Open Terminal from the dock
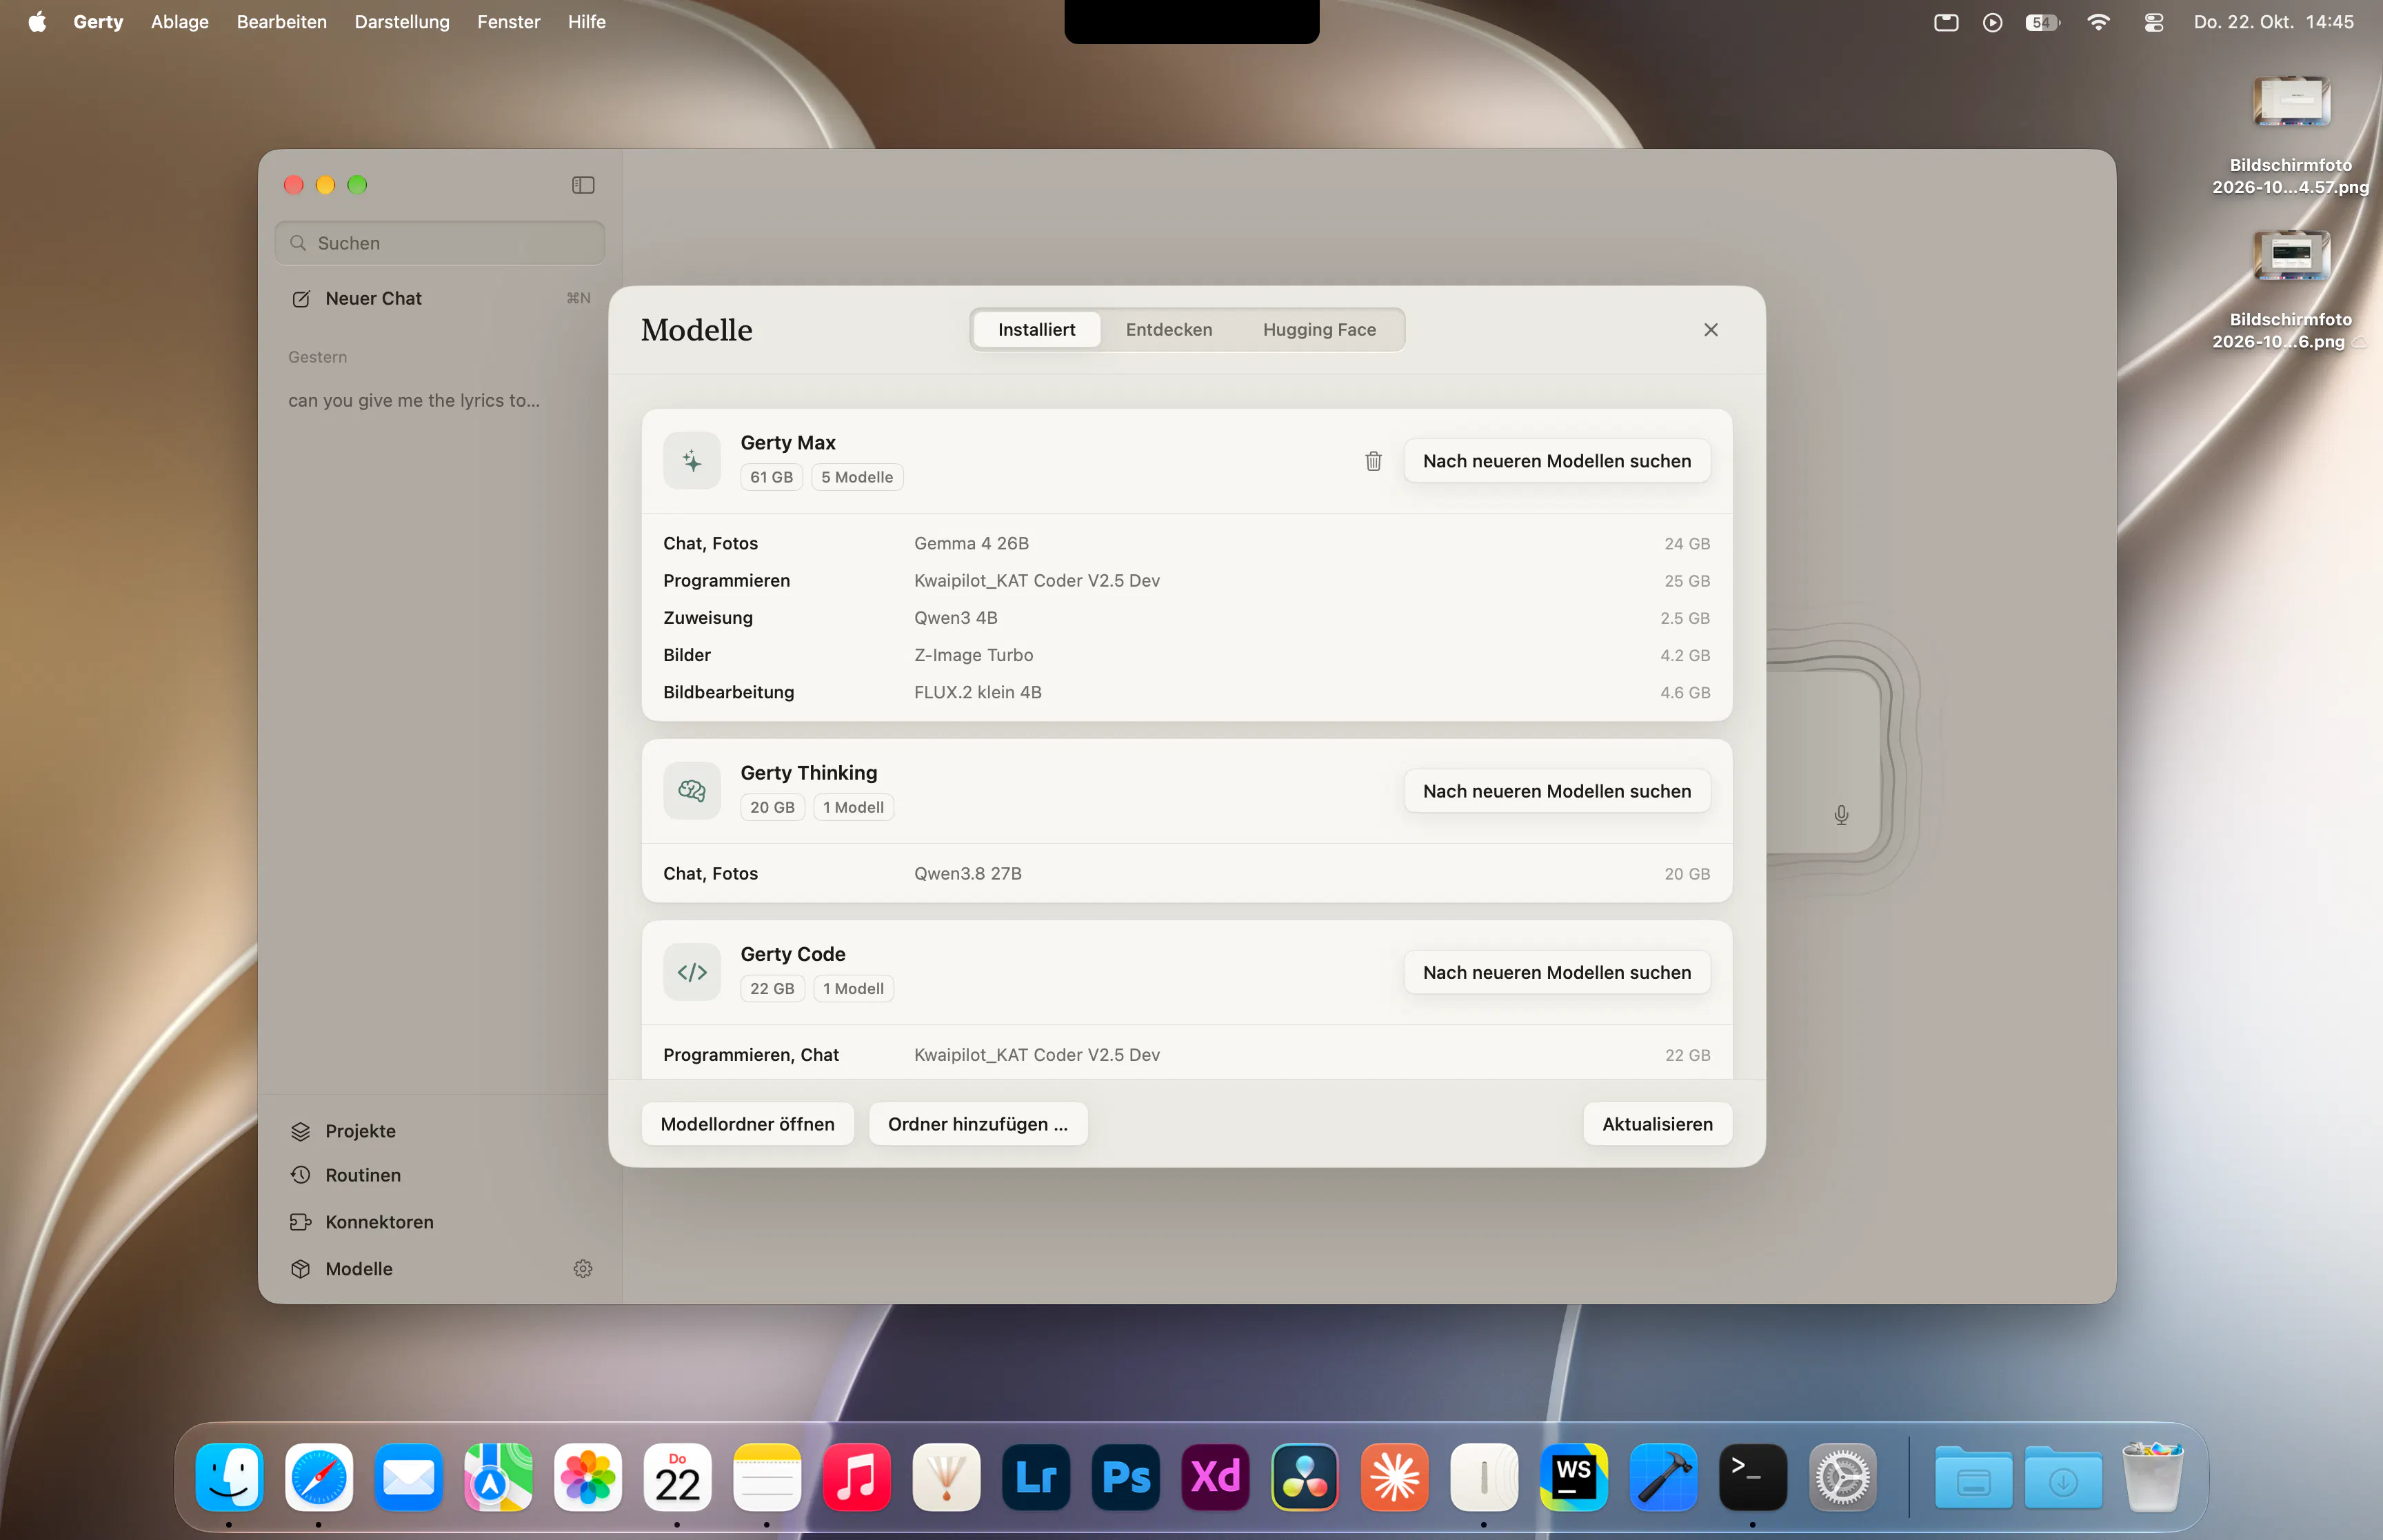Image resolution: width=2383 pixels, height=1540 pixels. 1753,1476
